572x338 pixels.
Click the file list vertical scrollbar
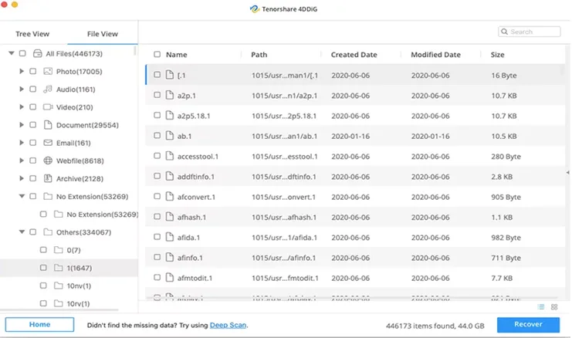(563, 70)
